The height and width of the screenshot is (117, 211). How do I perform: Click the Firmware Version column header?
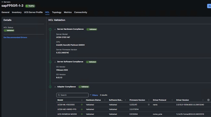(137, 100)
